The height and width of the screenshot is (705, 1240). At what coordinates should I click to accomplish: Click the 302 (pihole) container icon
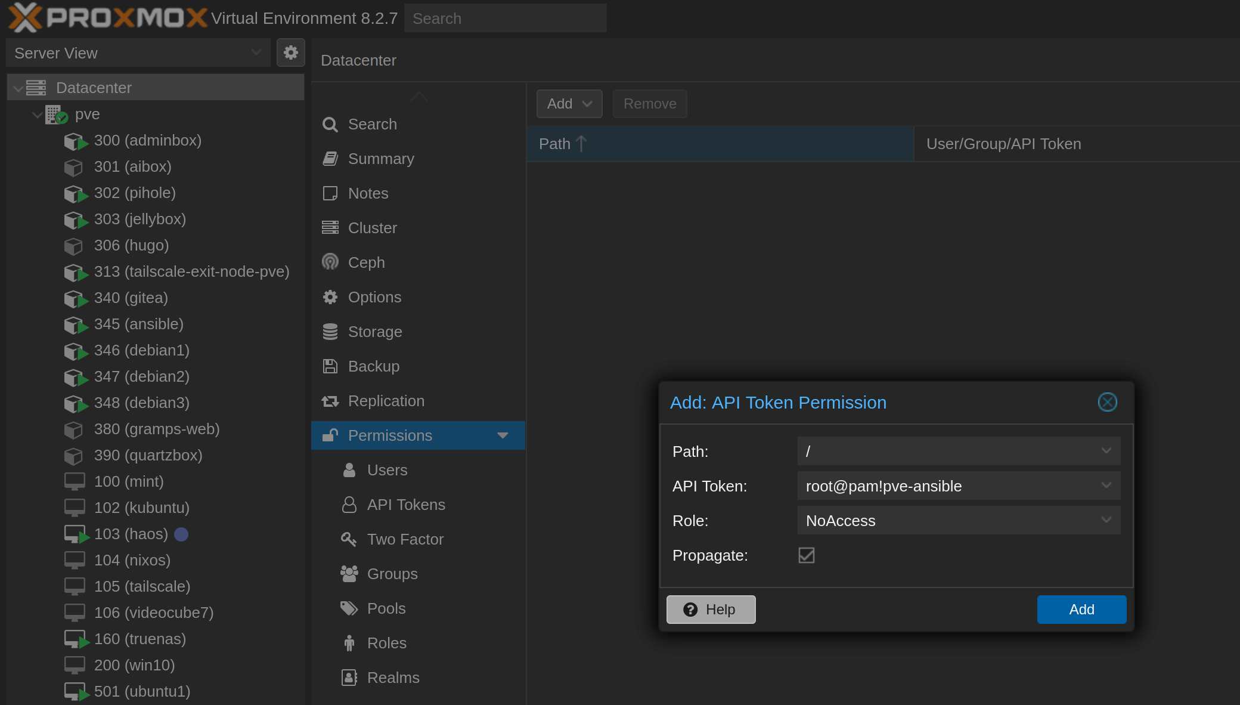point(75,194)
